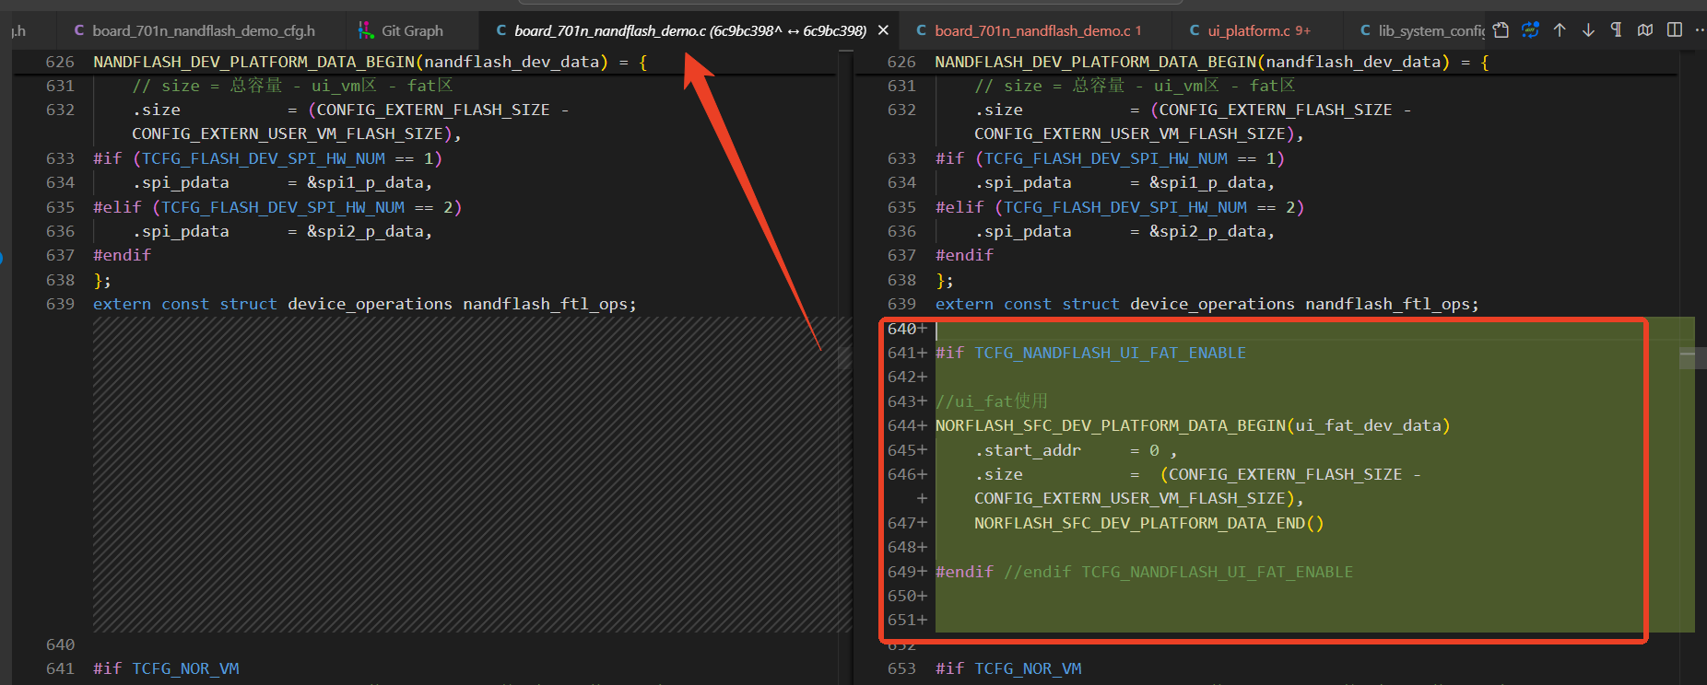Click the //ui_fat使用 comment line
Image resolution: width=1707 pixels, height=685 pixels.
[992, 401]
